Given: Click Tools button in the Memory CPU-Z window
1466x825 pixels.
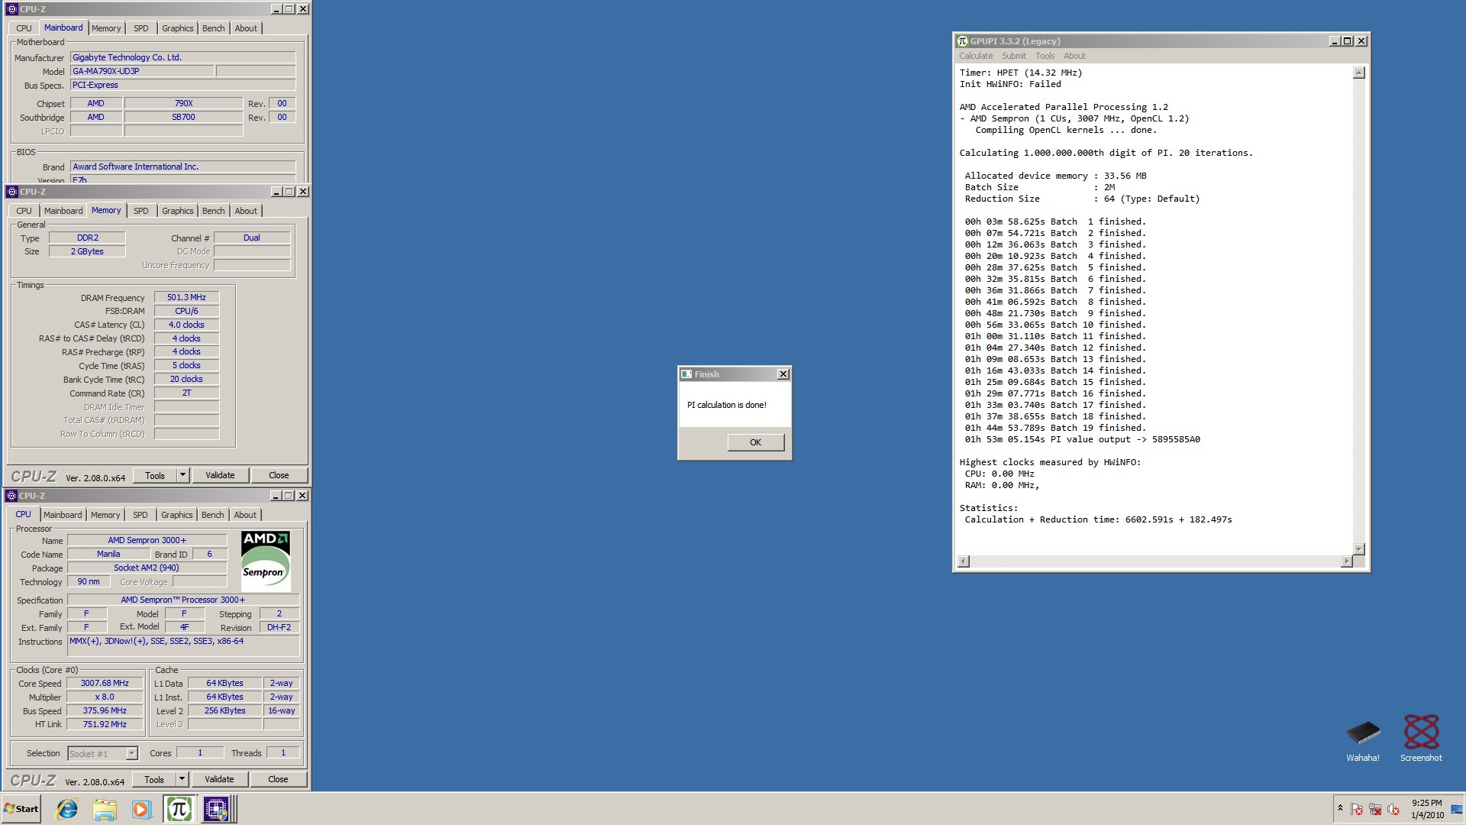Looking at the screenshot, I should click(x=155, y=475).
